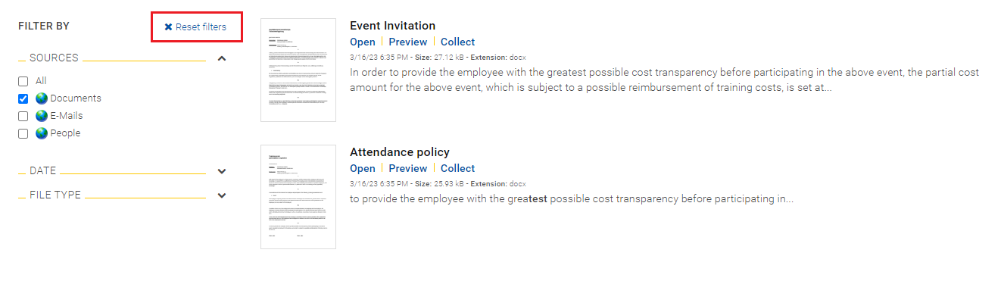This screenshot has height=281, width=1004.
Task: Tick the People source checkbox
Action: [23, 133]
